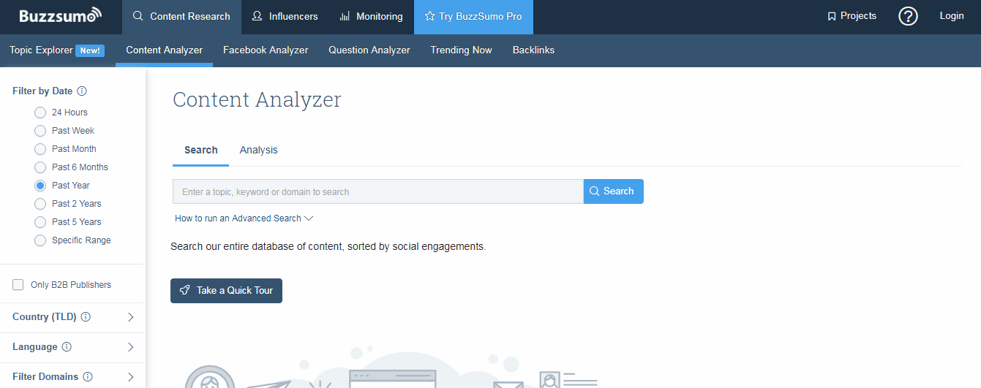Enable Only B2B Publishers checkbox
This screenshot has height=388, width=981.
(18, 285)
